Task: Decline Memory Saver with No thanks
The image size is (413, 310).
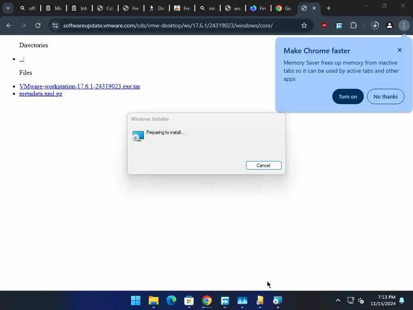Action: coord(386,96)
